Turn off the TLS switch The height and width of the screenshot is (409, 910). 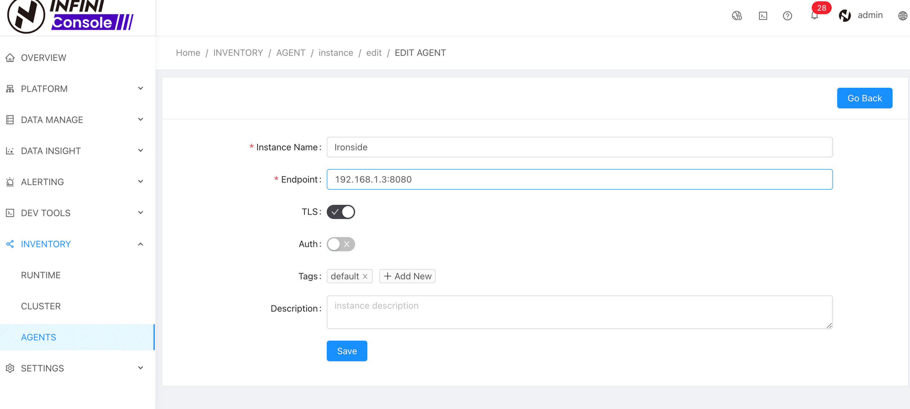click(x=341, y=212)
